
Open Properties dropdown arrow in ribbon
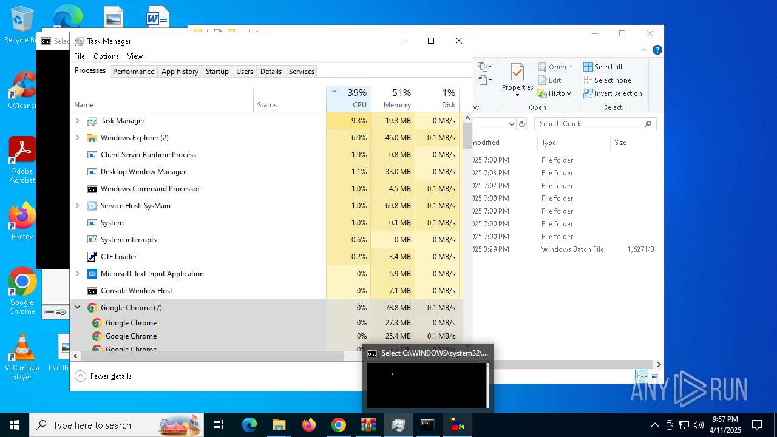[517, 95]
